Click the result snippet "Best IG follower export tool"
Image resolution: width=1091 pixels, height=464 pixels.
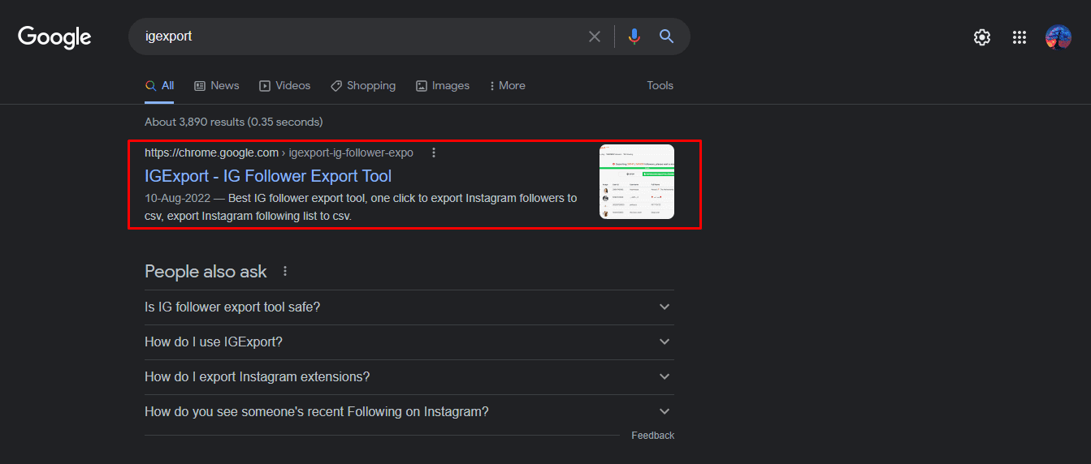point(362,207)
